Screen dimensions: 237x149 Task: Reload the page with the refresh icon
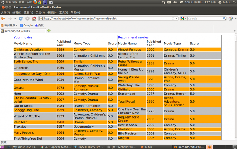tap(21, 19)
